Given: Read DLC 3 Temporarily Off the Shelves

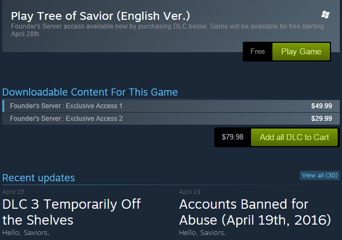Looking at the screenshot, I should point(71,212).
